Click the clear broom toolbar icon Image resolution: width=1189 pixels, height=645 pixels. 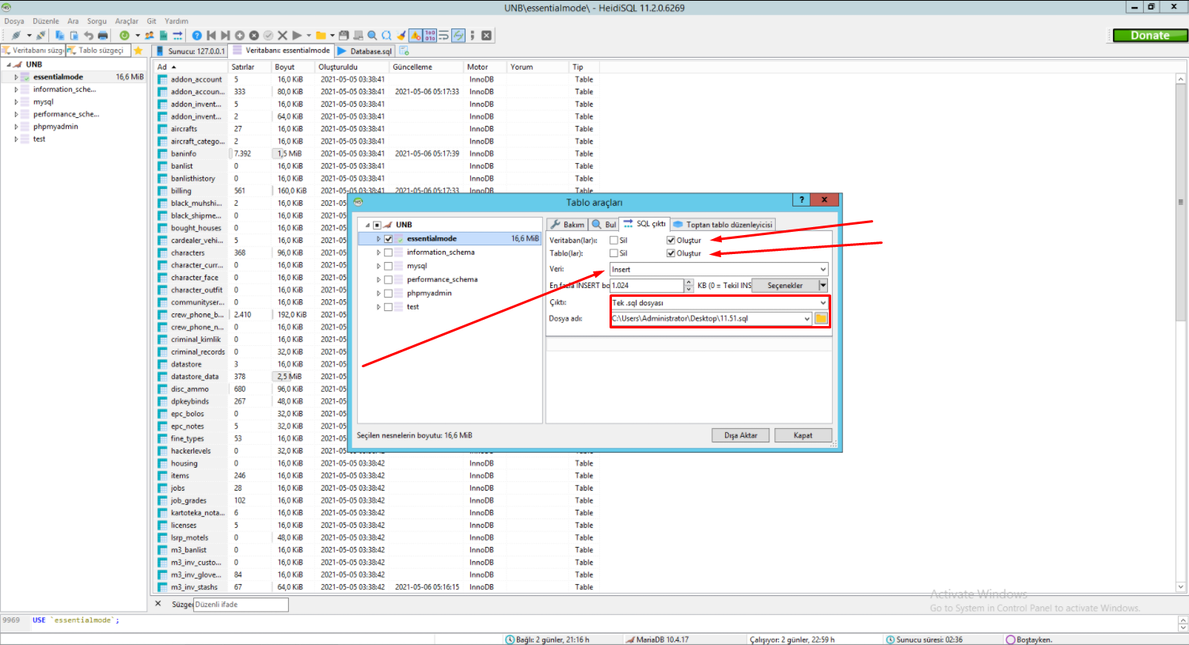[x=401, y=36]
